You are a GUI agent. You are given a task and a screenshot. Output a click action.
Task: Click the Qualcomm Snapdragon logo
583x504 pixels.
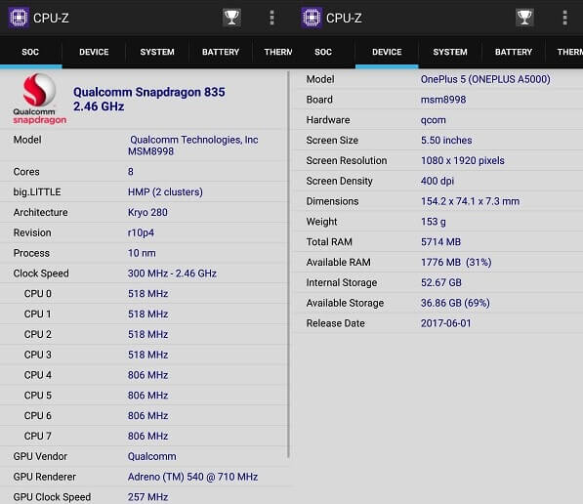pos(39,99)
